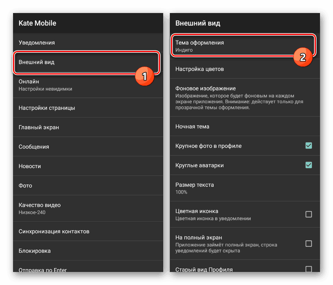333x285 pixels.
Task: Enable На полный экран checkbox
Action: pos(309,243)
